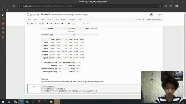Go back in the browser
Viewport: 186px width, 104px height.
click(x=3, y=6)
